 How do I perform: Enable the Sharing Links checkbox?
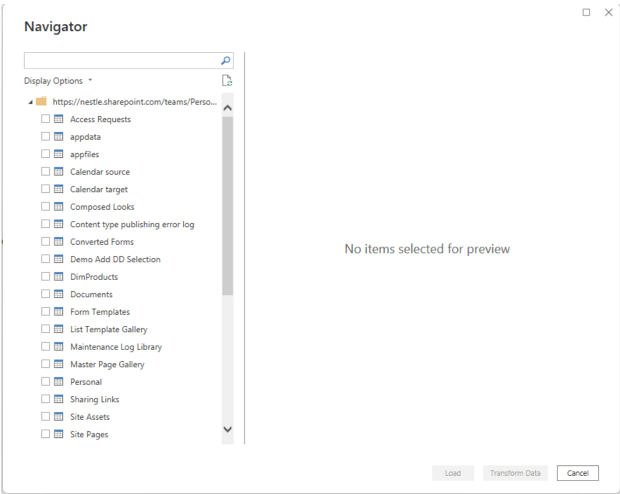coord(45,399)
